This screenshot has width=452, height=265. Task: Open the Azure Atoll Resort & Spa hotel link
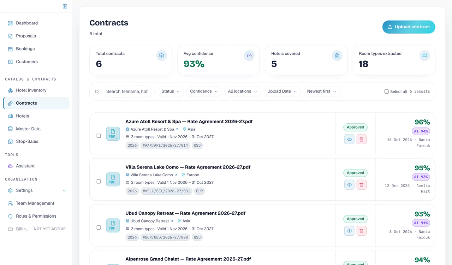pyautogui.click(x=152, y=129)
